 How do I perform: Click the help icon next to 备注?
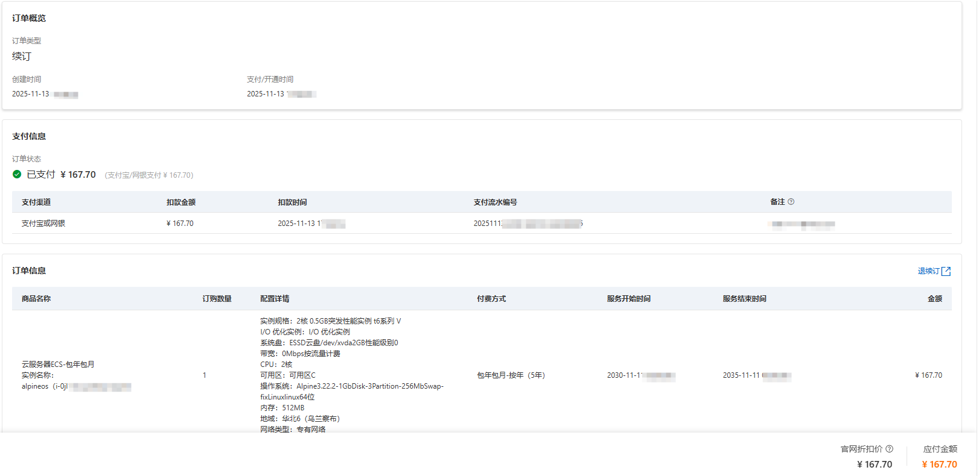(791, 202)
